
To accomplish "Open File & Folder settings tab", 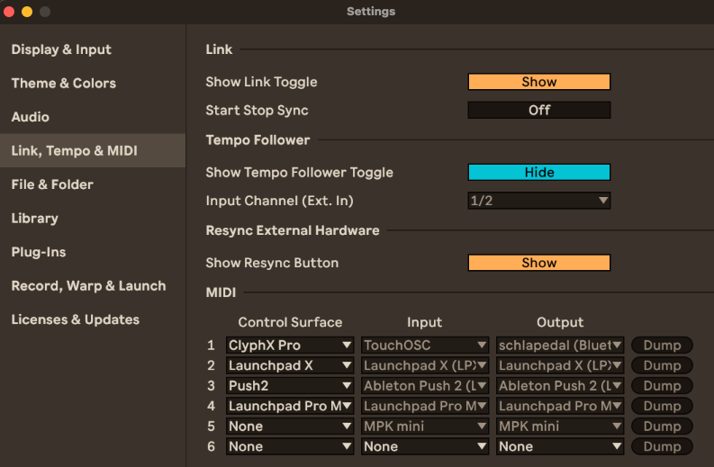I will pyautogui.click(x=52, y=184).
